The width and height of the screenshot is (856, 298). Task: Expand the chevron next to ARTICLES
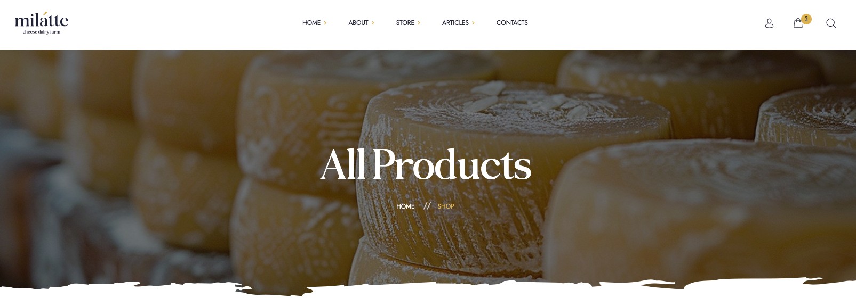click(473, 23)
